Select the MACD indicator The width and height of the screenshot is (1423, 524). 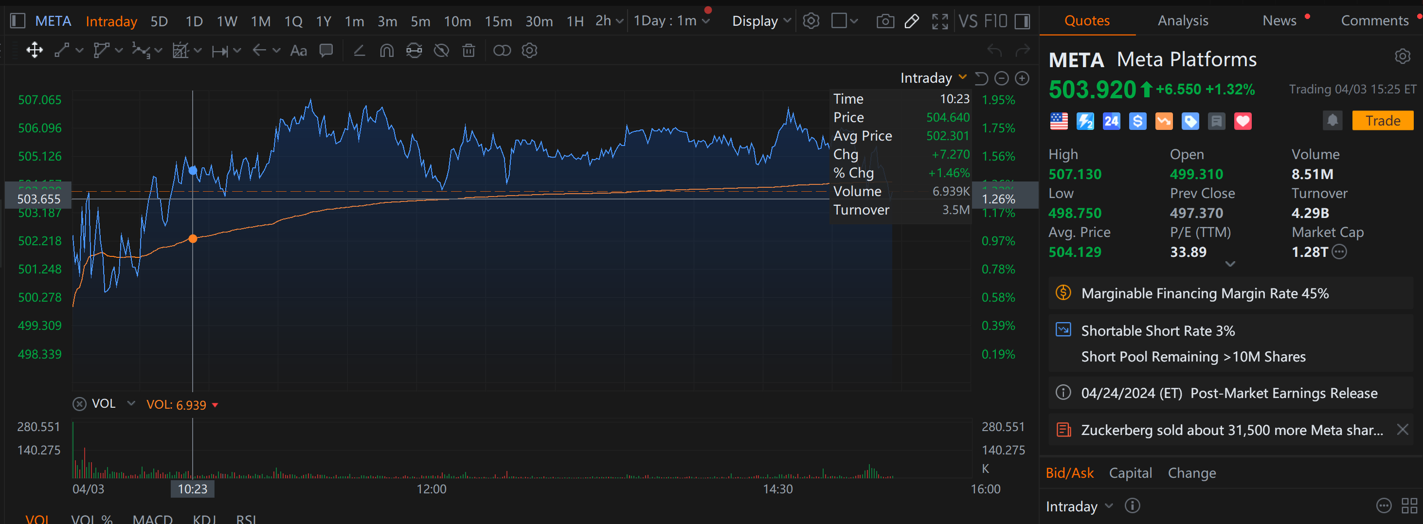click(152, 519)
